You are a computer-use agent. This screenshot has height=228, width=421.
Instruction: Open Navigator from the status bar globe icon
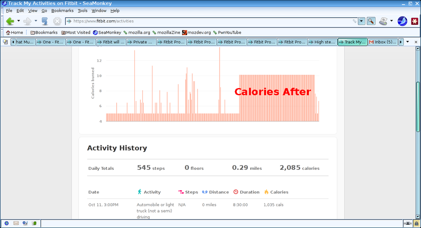7,223
